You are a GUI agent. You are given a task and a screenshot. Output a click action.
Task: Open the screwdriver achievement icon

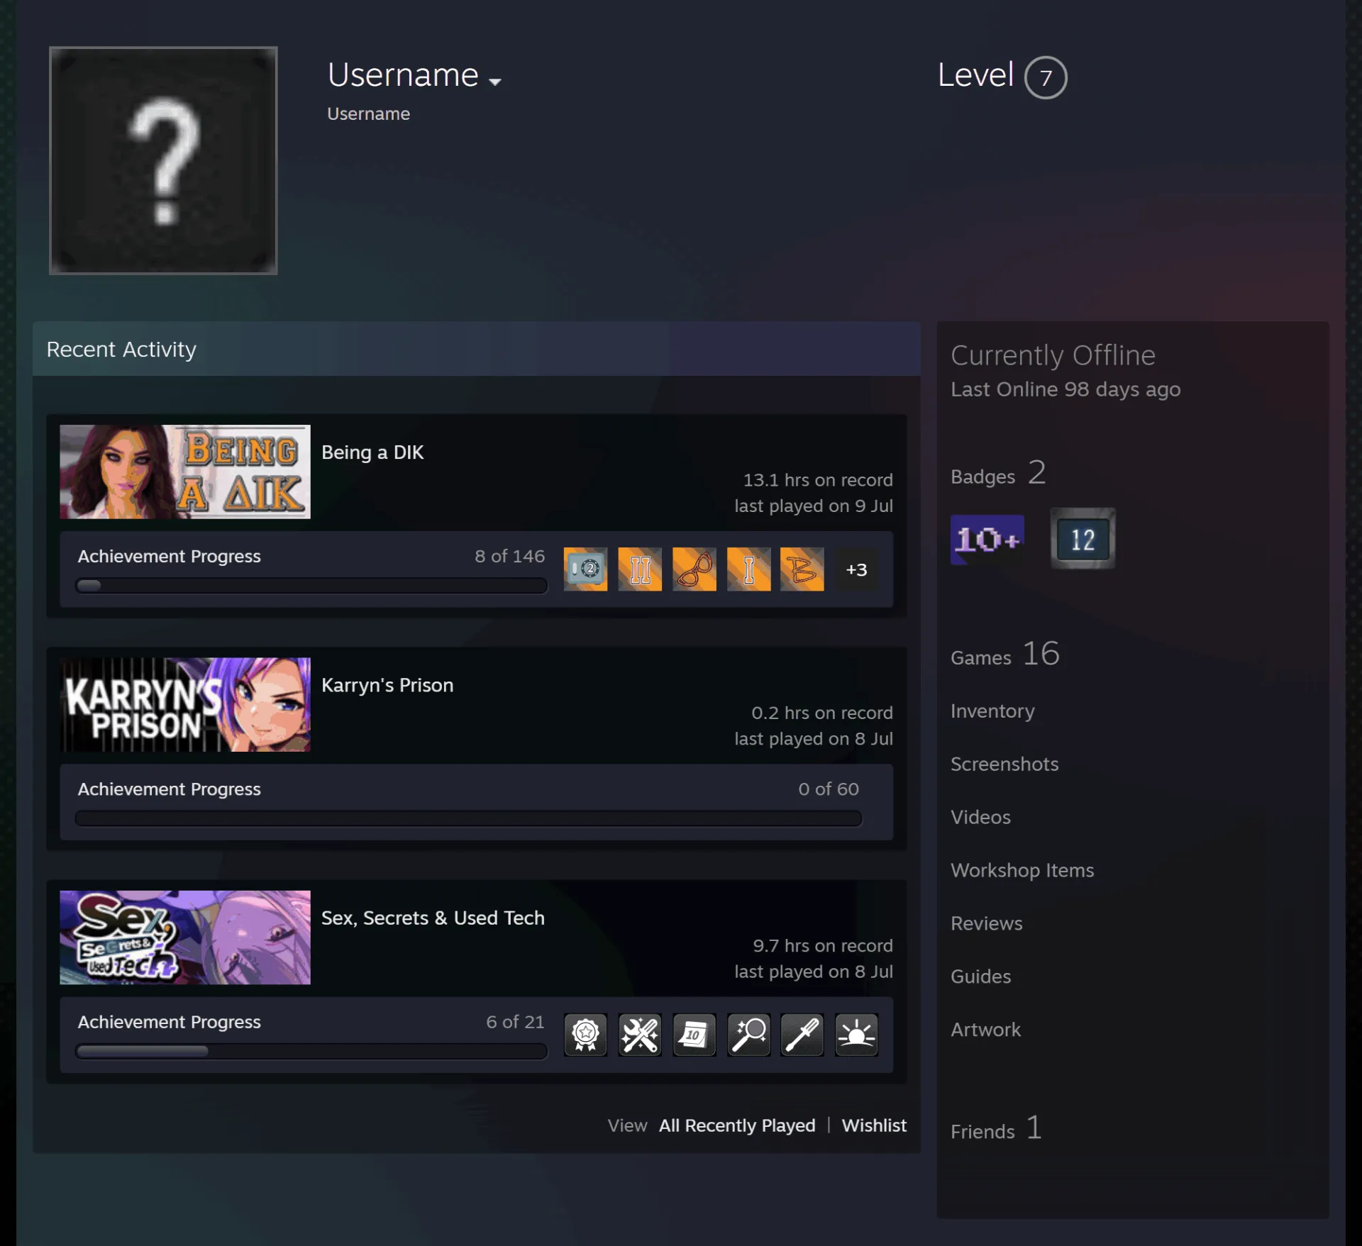802,1035
